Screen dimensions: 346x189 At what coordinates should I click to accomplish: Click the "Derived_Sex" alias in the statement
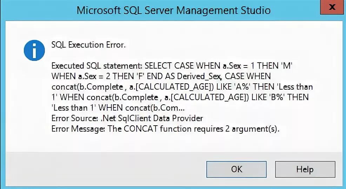coord(199,76)
